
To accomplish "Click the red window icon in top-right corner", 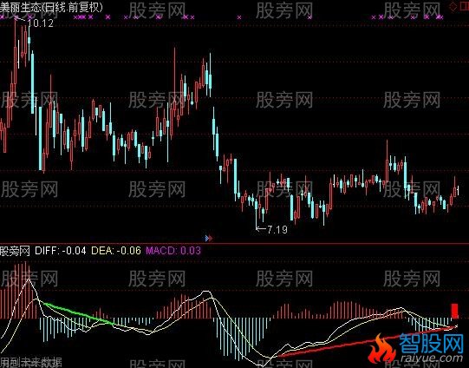I will [x=465, y=6].
